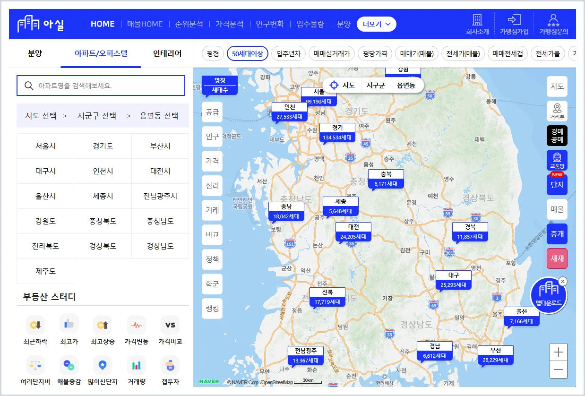Open 최고상승 study icon
The width and height of the screenshot is (585, 396).
(x=103, y=325)
